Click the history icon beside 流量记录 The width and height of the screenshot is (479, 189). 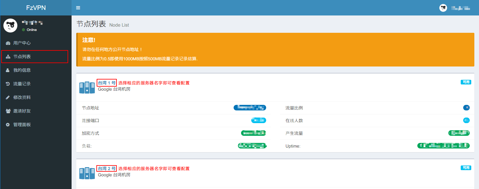(x=8, y=84)
